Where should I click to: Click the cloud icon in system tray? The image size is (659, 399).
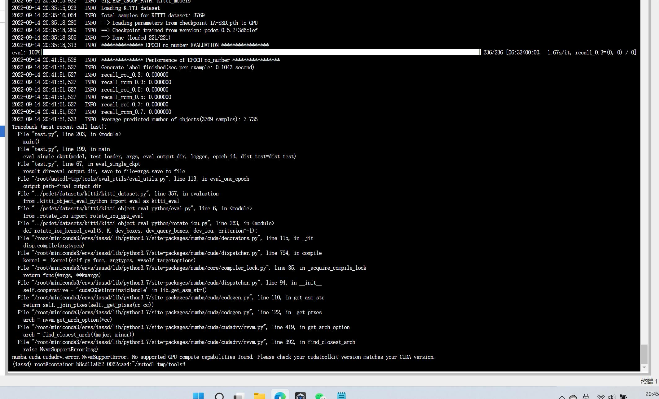tap(573, 397)
